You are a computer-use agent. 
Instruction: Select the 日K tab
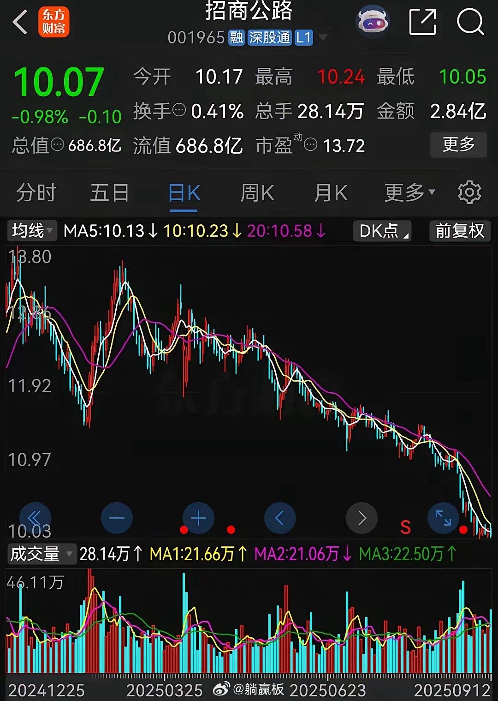(x=184, y=193)
